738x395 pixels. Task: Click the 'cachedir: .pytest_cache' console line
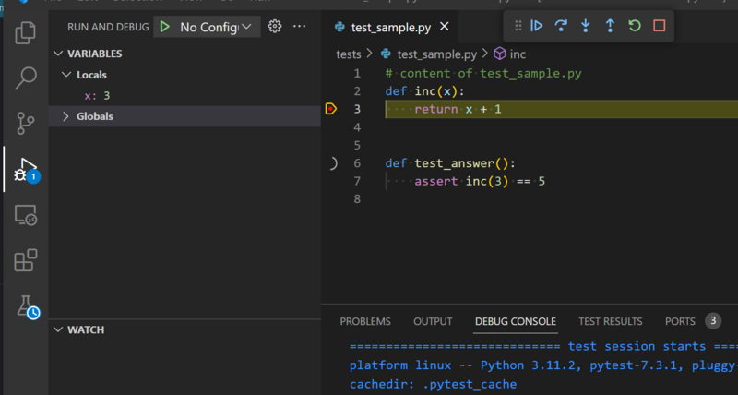pos(433,384)
